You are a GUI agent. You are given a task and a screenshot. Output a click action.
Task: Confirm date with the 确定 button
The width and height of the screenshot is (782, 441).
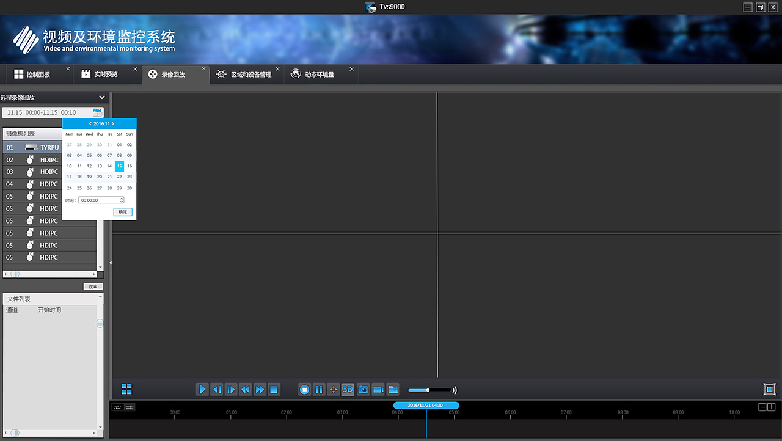point(123,212)
